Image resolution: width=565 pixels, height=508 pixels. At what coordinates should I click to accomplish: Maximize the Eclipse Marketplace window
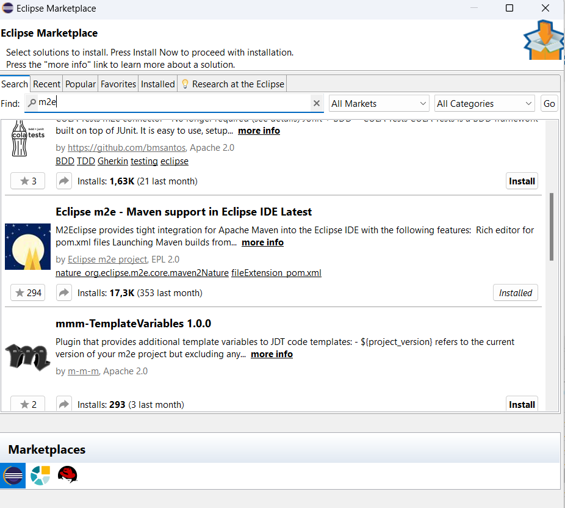click(509, 8)
